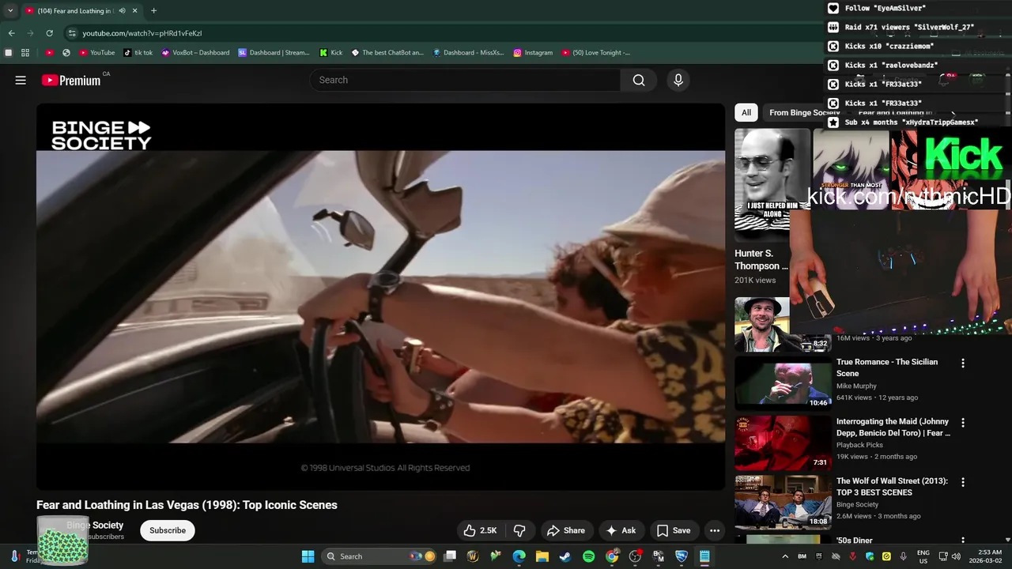Open the tik tok bookmark
The width and height of the screenshot is (1012, 569).
[138, 52]
